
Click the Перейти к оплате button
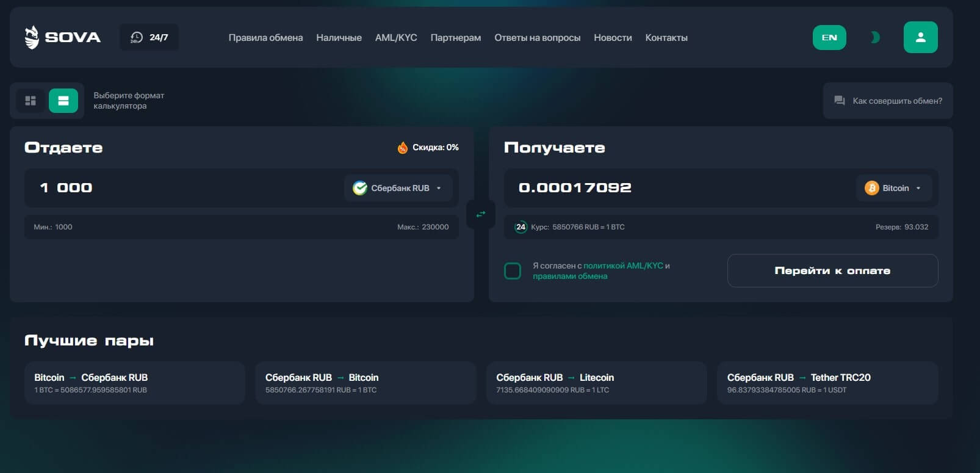[832, 270]
